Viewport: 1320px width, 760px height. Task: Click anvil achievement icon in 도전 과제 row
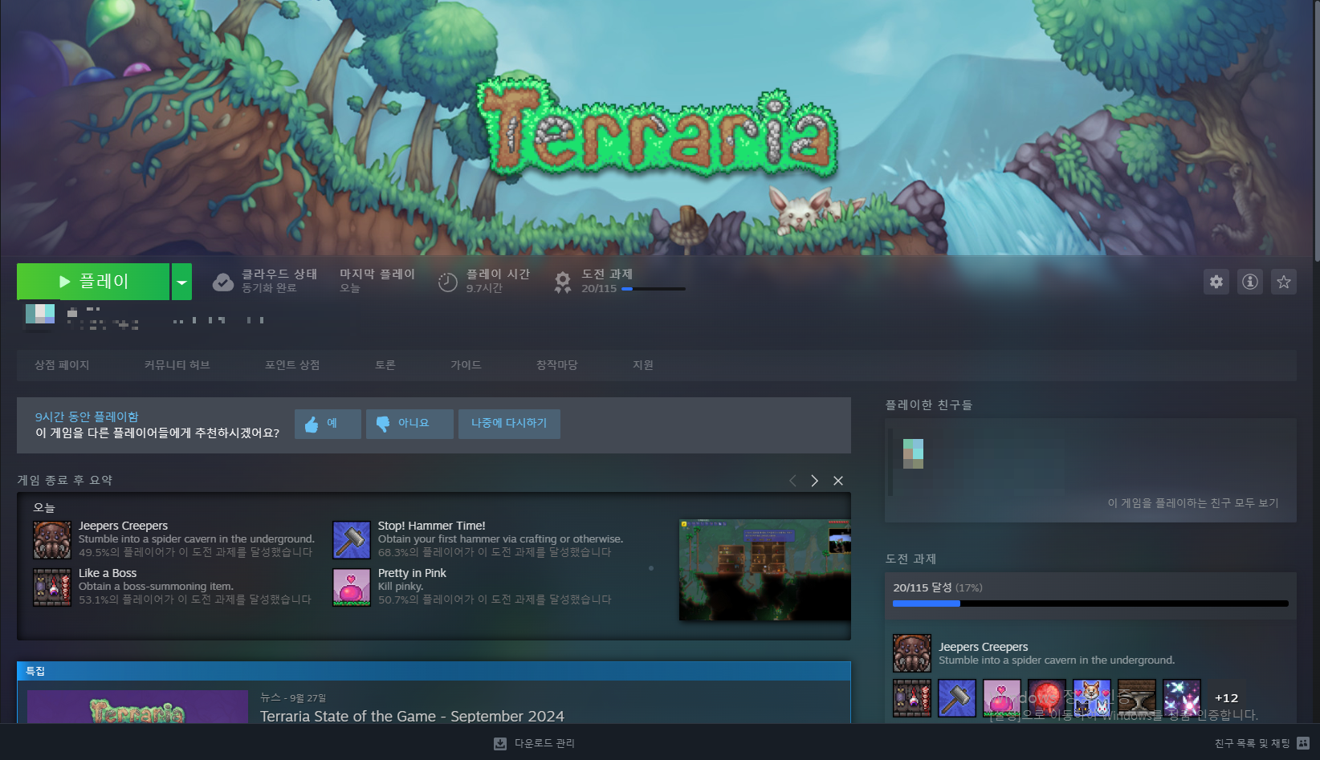[1137, 698]
